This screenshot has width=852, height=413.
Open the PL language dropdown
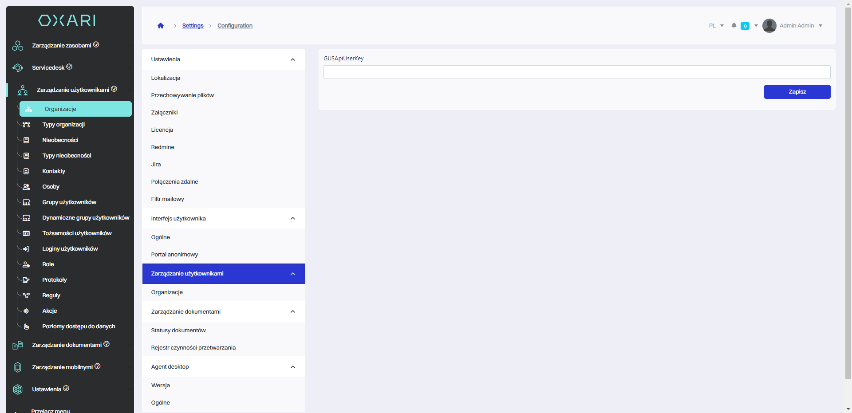pyautogui.click(x=716, y=26)
